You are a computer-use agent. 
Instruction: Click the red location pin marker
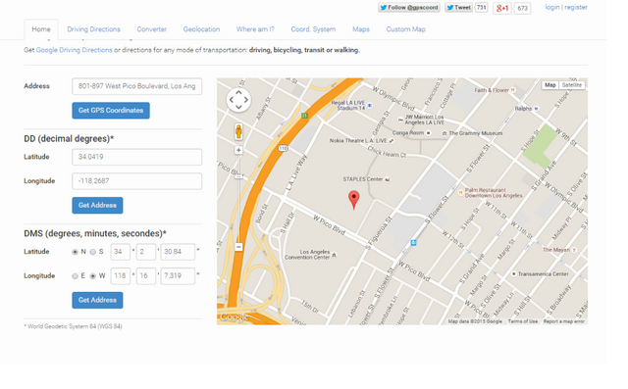coord(353,200)
